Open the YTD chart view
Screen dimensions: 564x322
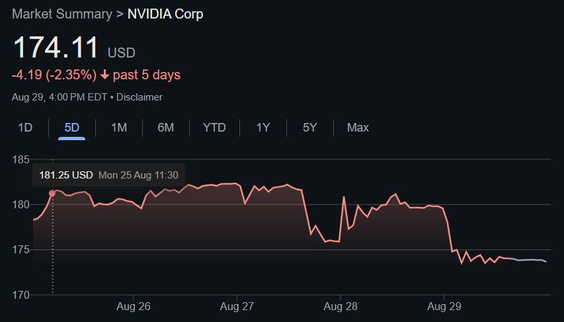tap(214, 128)
